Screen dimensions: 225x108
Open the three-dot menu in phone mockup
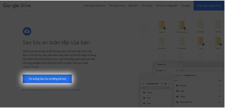(169, 84)
